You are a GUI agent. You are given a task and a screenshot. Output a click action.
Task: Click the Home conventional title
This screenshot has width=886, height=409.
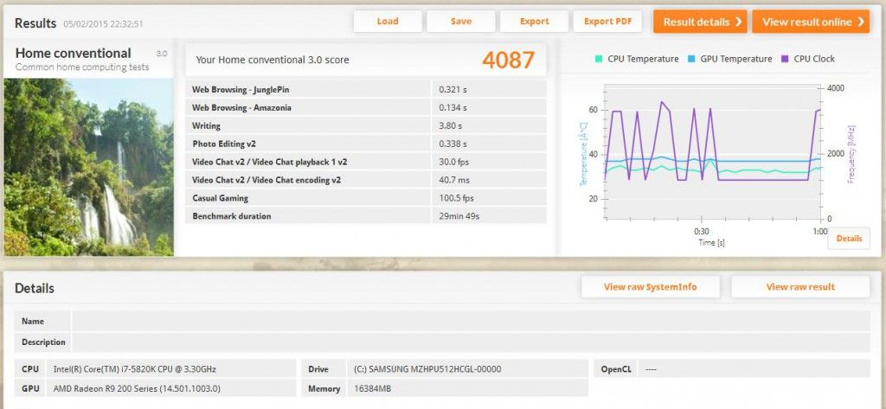click(x=73, y=53)
